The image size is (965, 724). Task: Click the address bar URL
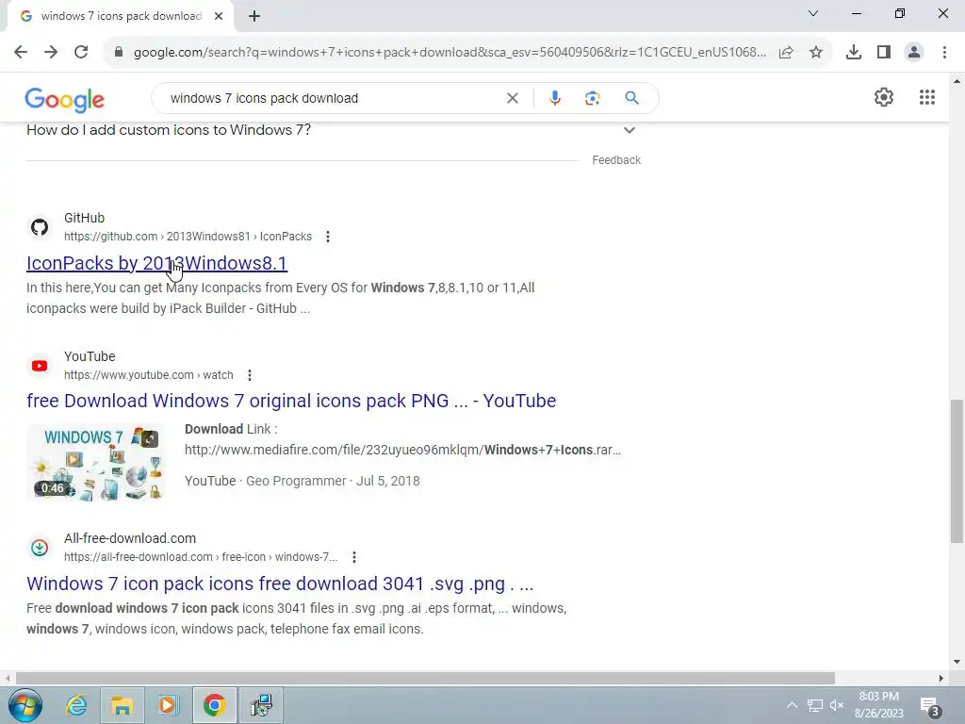450,53
